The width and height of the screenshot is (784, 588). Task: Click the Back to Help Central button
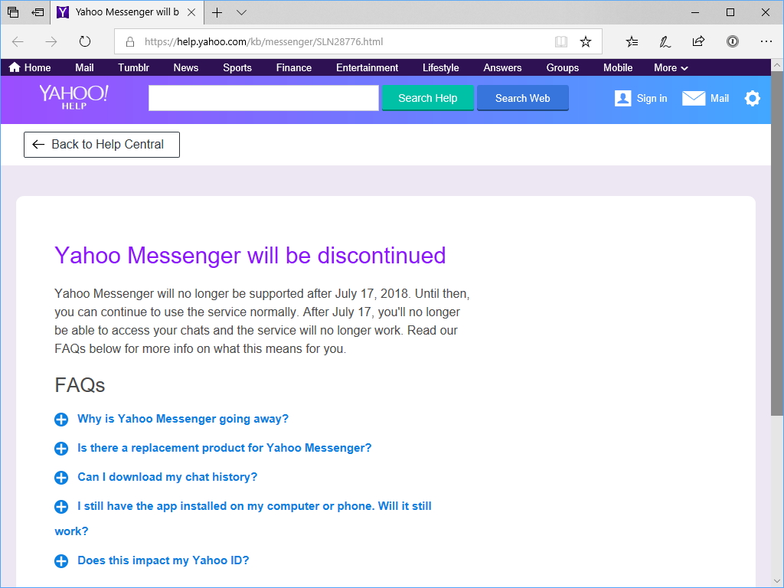[x=101, y=144]
